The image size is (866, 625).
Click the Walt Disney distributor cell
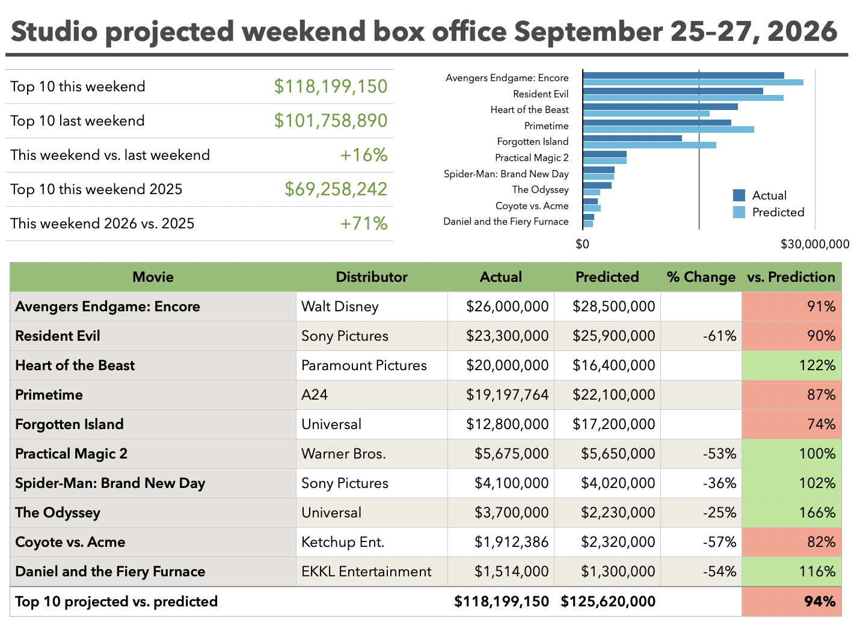(372, 306)
